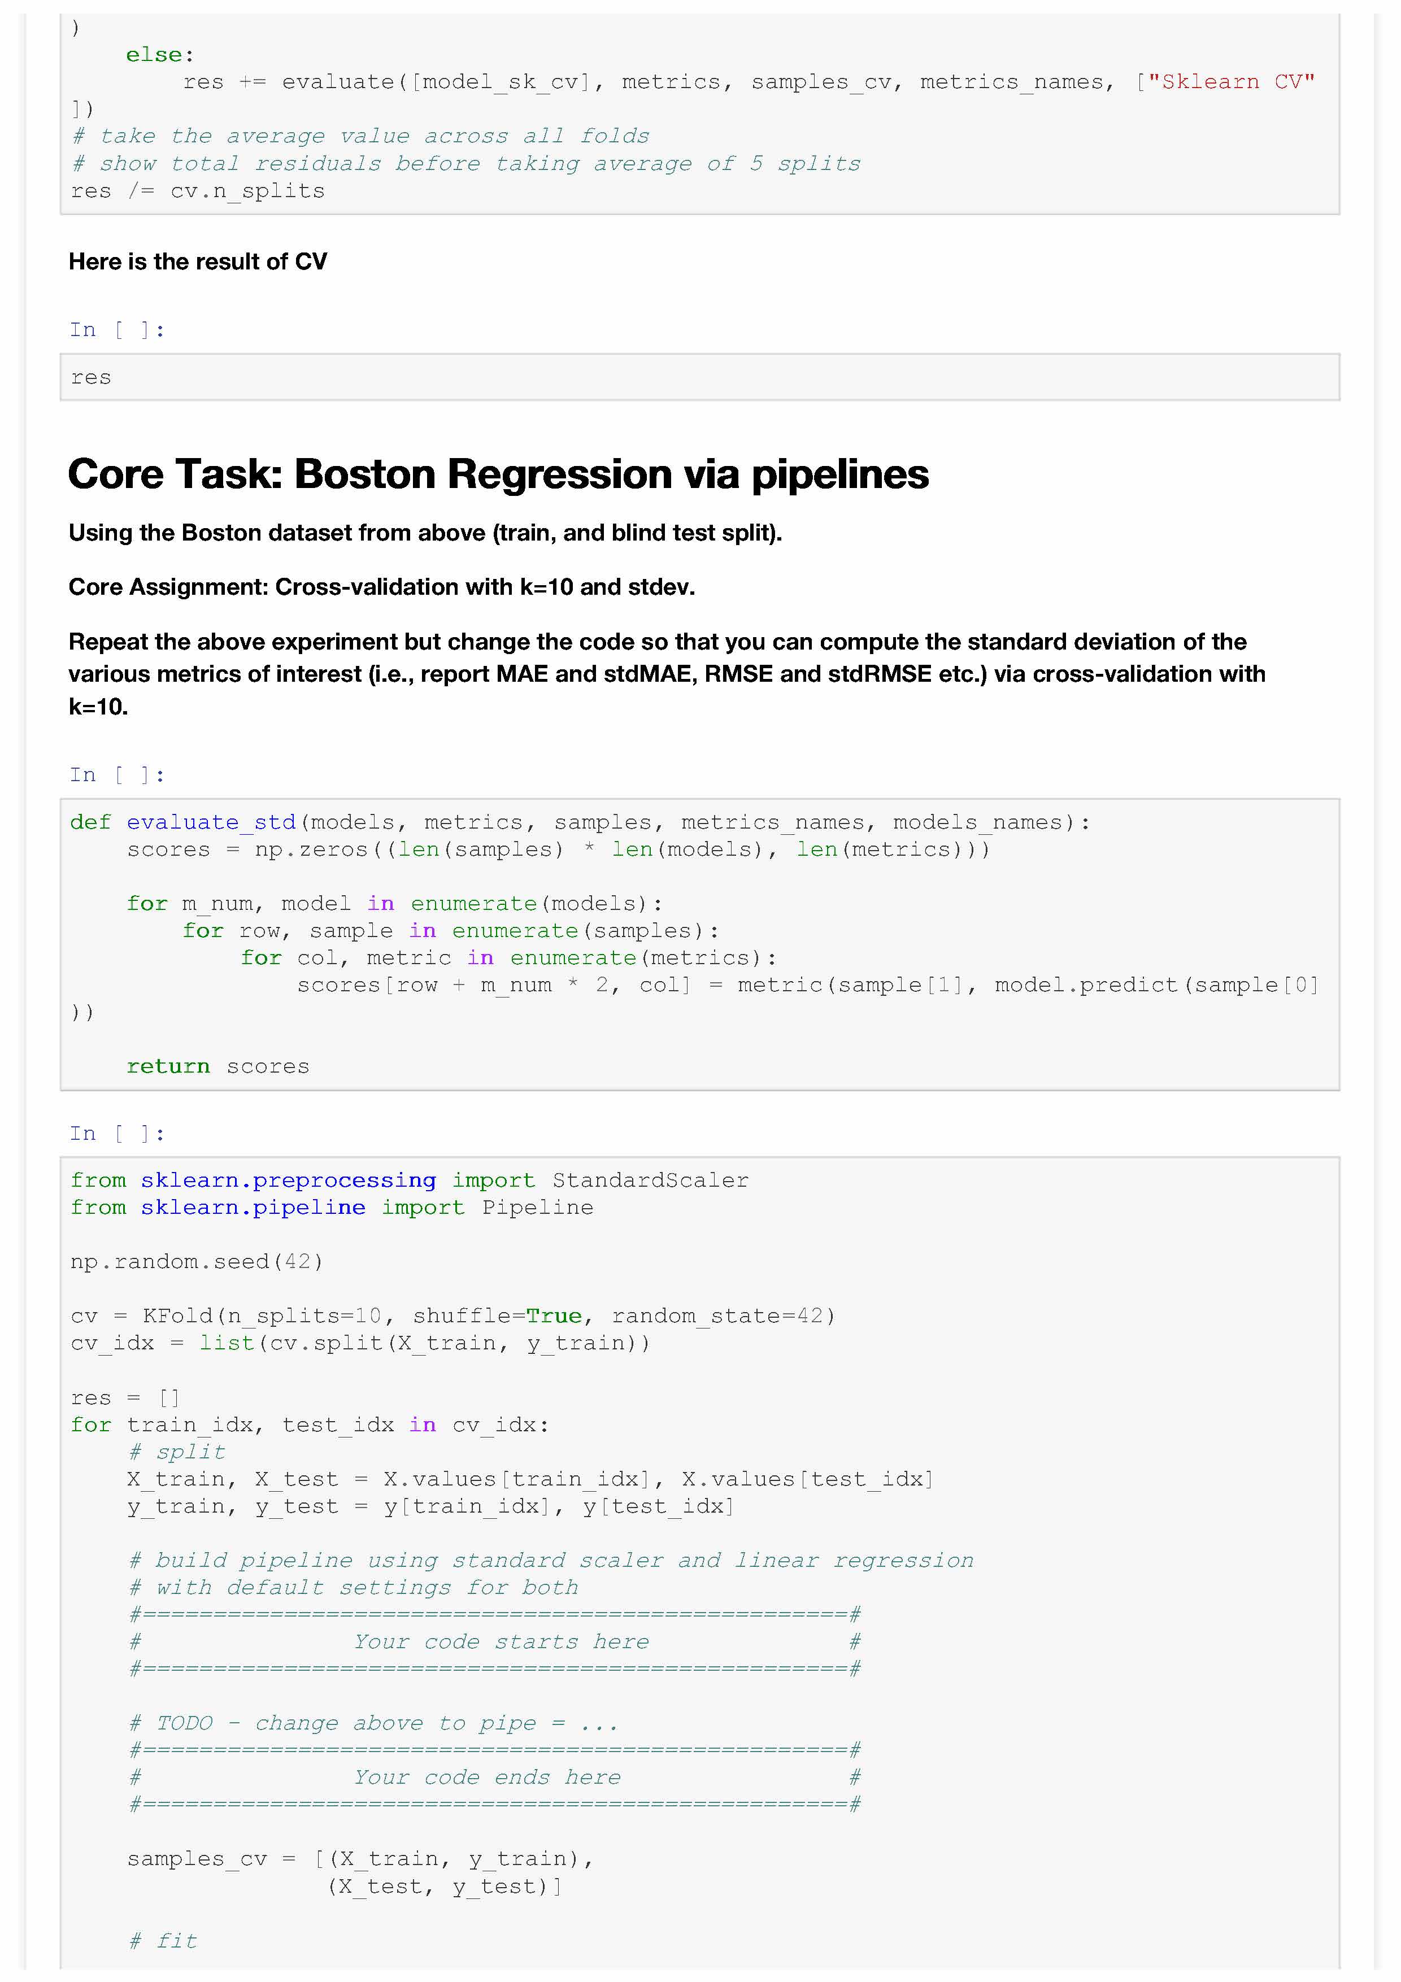Screen dimensions: 1401x1982
Task: Click the KFold n_splits=10 line
Action: [x=453, y=1315]
